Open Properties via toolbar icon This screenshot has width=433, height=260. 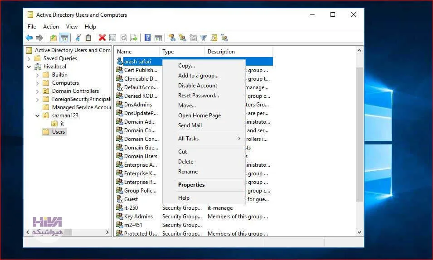coord(112,38)
